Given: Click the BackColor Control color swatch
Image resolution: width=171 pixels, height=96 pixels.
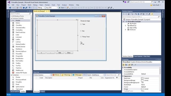Looking at the screenshot, I should 142,78.
